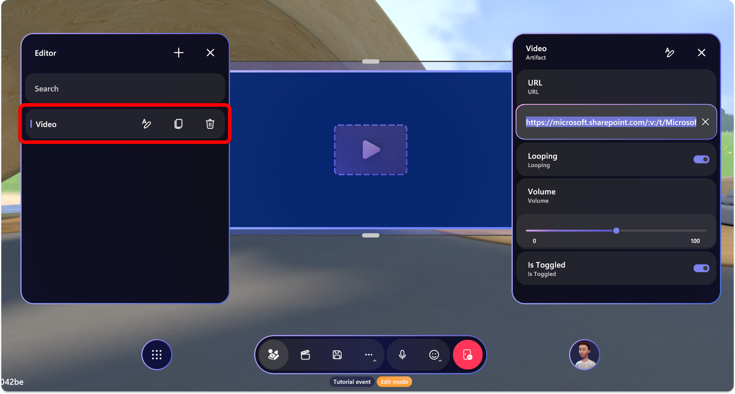Select Video in the Editor panel
This screenshot has width=735, height=394.
tap(46, 124)
